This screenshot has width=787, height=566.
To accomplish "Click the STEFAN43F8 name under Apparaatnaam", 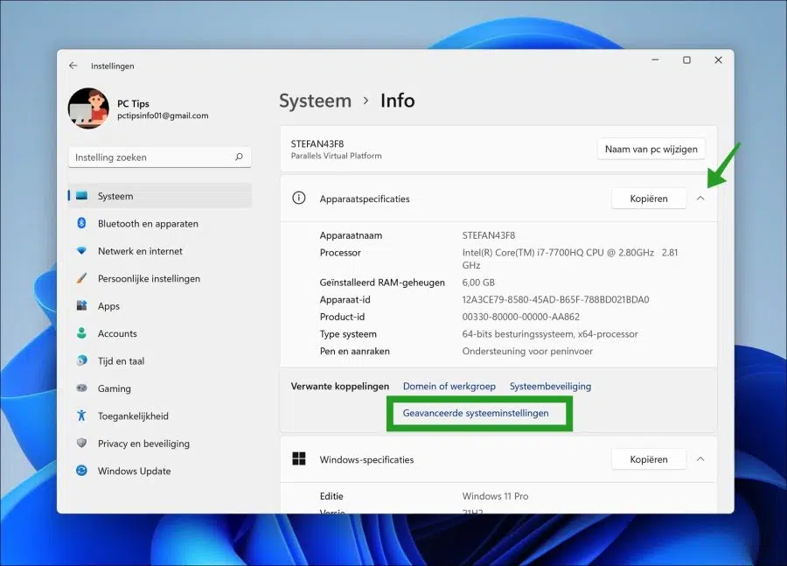I will pos(488,235).
